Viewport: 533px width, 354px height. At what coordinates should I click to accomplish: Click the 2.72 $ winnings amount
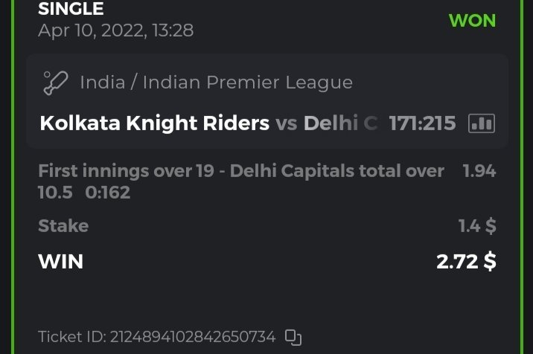pos(466,261)
